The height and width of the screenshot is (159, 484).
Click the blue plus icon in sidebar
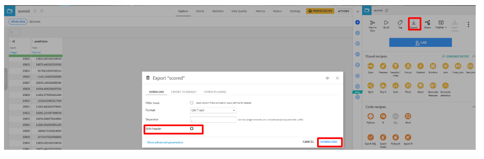[x=358, y=22]
